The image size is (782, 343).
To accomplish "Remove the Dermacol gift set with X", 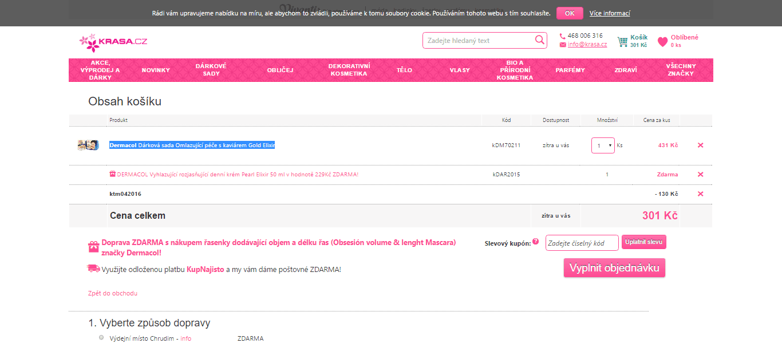I will click(x=700, y=145).
